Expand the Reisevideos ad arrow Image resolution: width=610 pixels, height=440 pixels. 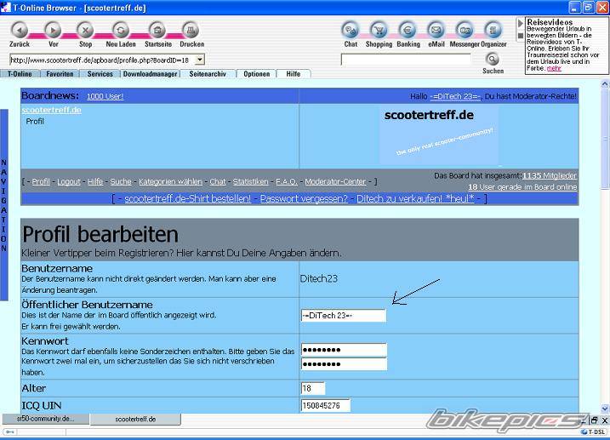[x=521, y=23]
